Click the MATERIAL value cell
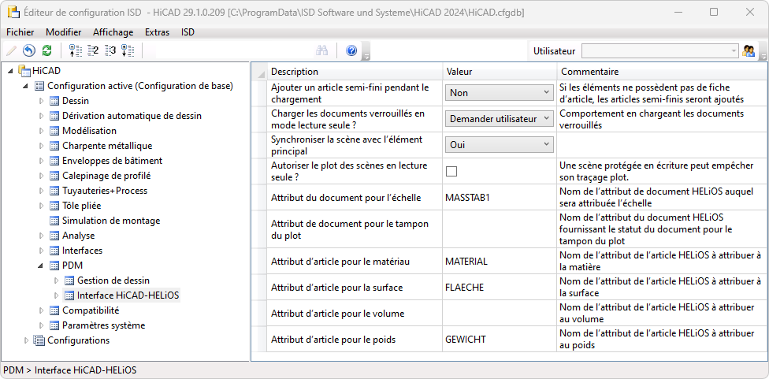The height and width of the screenshot is (379, 769). pyautogui.click(x=500, y=262)
